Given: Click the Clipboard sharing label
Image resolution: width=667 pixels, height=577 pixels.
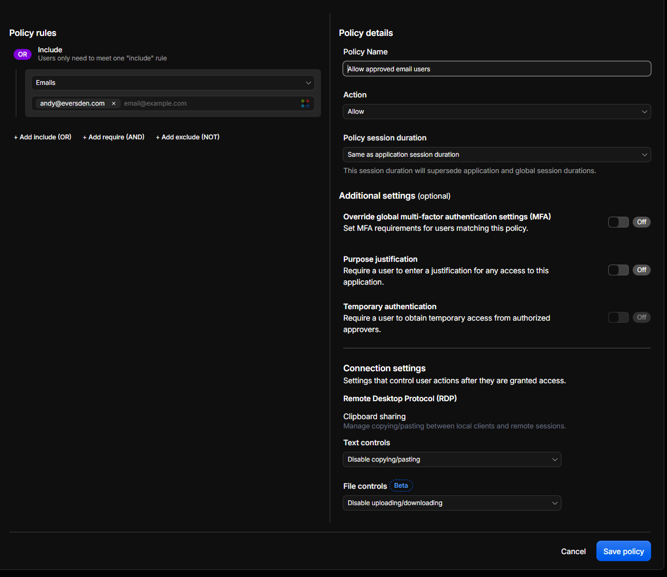Looking at the screenshot, I should tap(374, 416).
